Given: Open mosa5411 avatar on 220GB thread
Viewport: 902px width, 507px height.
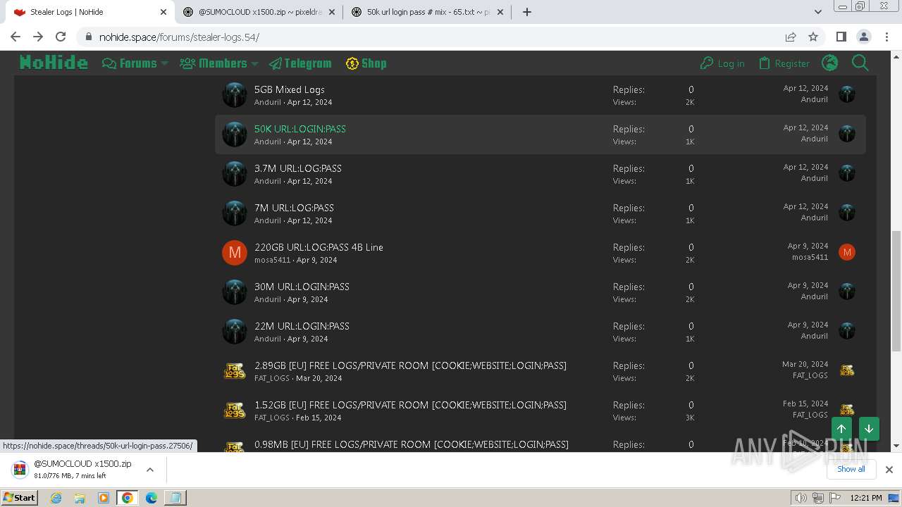Looking at the screenshot, I should pyautogui.click(x=235, y=252).
